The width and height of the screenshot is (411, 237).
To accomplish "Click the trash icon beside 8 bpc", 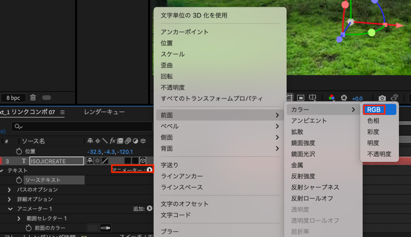I will [x=33, y=97].
